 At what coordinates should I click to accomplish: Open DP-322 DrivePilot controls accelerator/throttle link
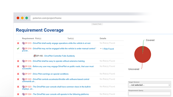point(56,80)
